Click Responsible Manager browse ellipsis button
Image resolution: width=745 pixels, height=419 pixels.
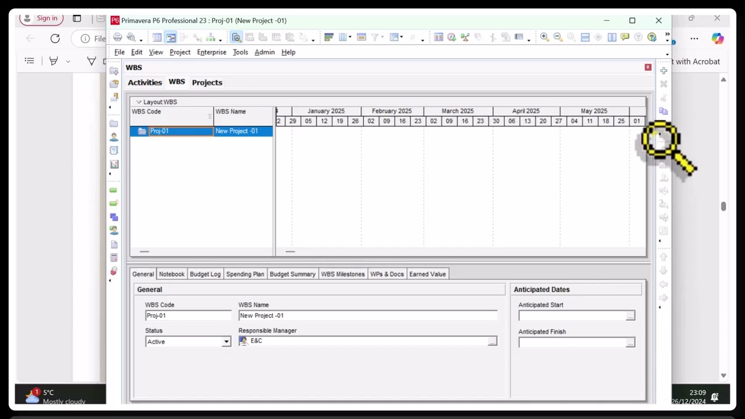[x=492, y=342]
